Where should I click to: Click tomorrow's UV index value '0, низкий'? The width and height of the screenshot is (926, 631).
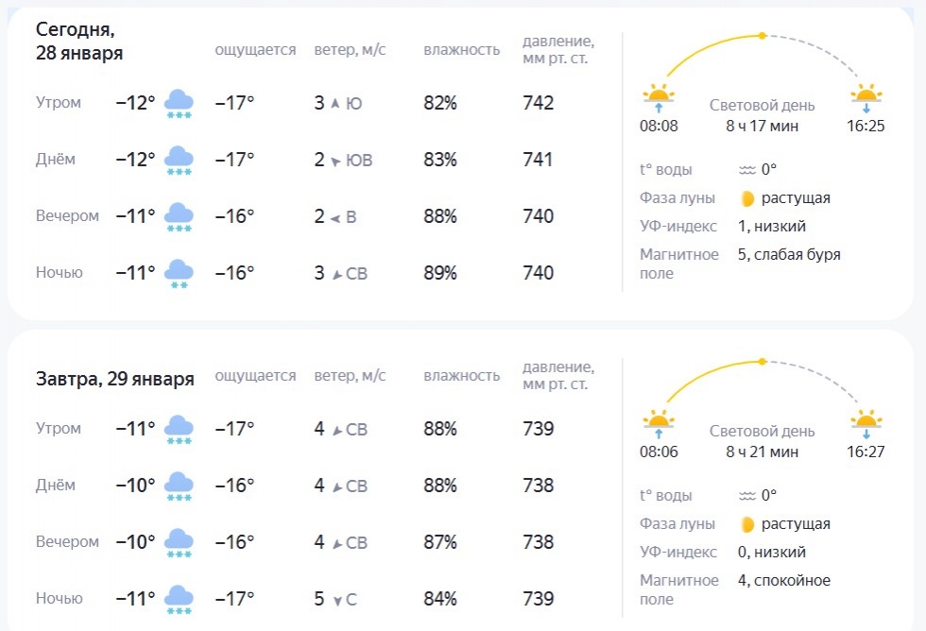[774, 553]
